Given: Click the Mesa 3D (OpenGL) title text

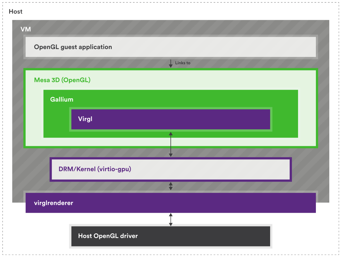Looking at the screenshot, I should pyautogui.click(x=62, y=80).
